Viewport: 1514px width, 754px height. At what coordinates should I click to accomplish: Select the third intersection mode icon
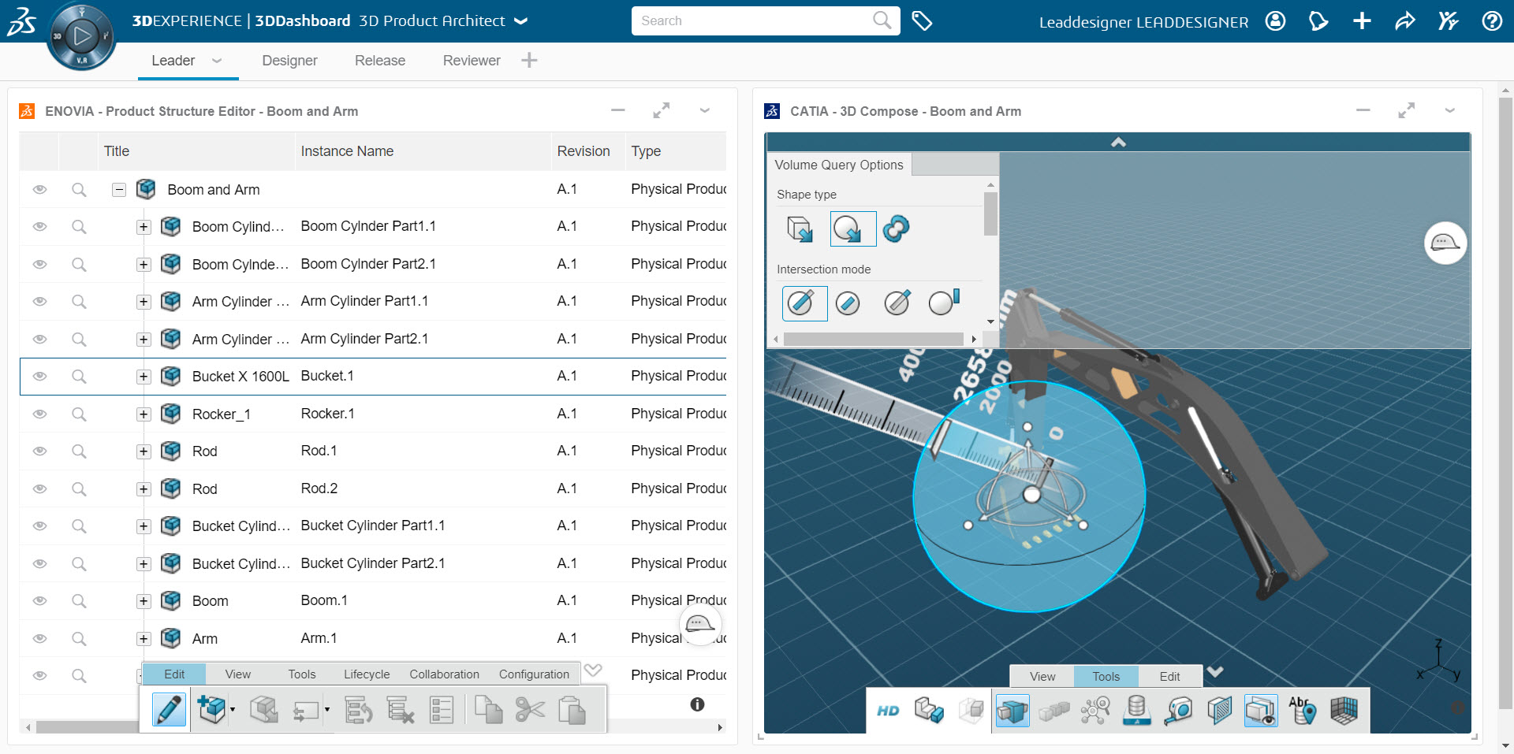coord(897,303)
